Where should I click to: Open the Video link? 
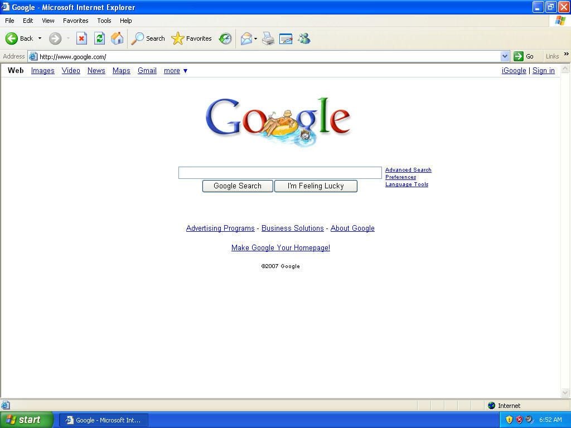click(x=71, y=71)
